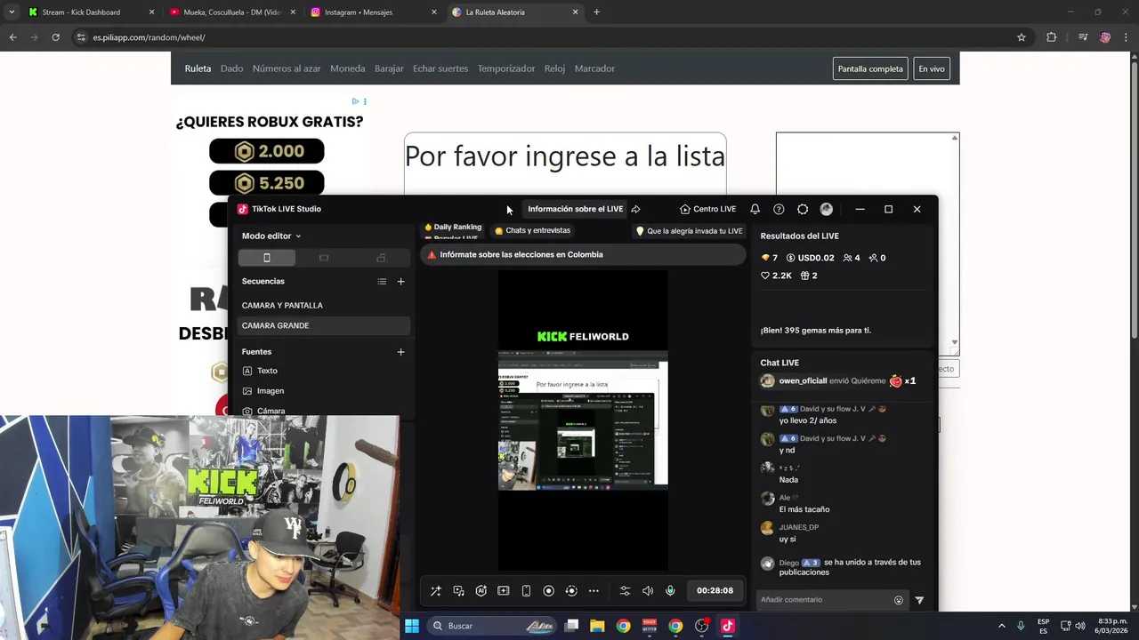Click the sparkle clip highlight icon
Image resolution: width=1139 pixels, height=640 pixels.
click(503, 591)
